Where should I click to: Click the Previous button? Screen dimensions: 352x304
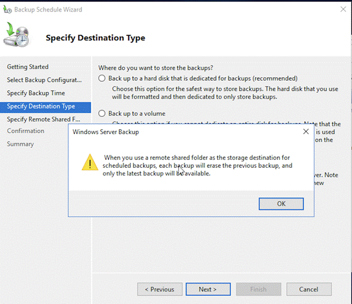(x=160, y=289)
